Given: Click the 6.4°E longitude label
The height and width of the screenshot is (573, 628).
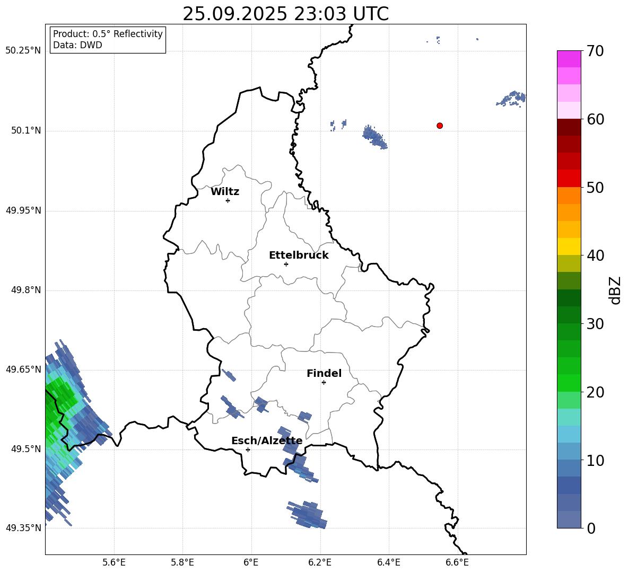Looking at the screenshot, I should tap(389, 562).
